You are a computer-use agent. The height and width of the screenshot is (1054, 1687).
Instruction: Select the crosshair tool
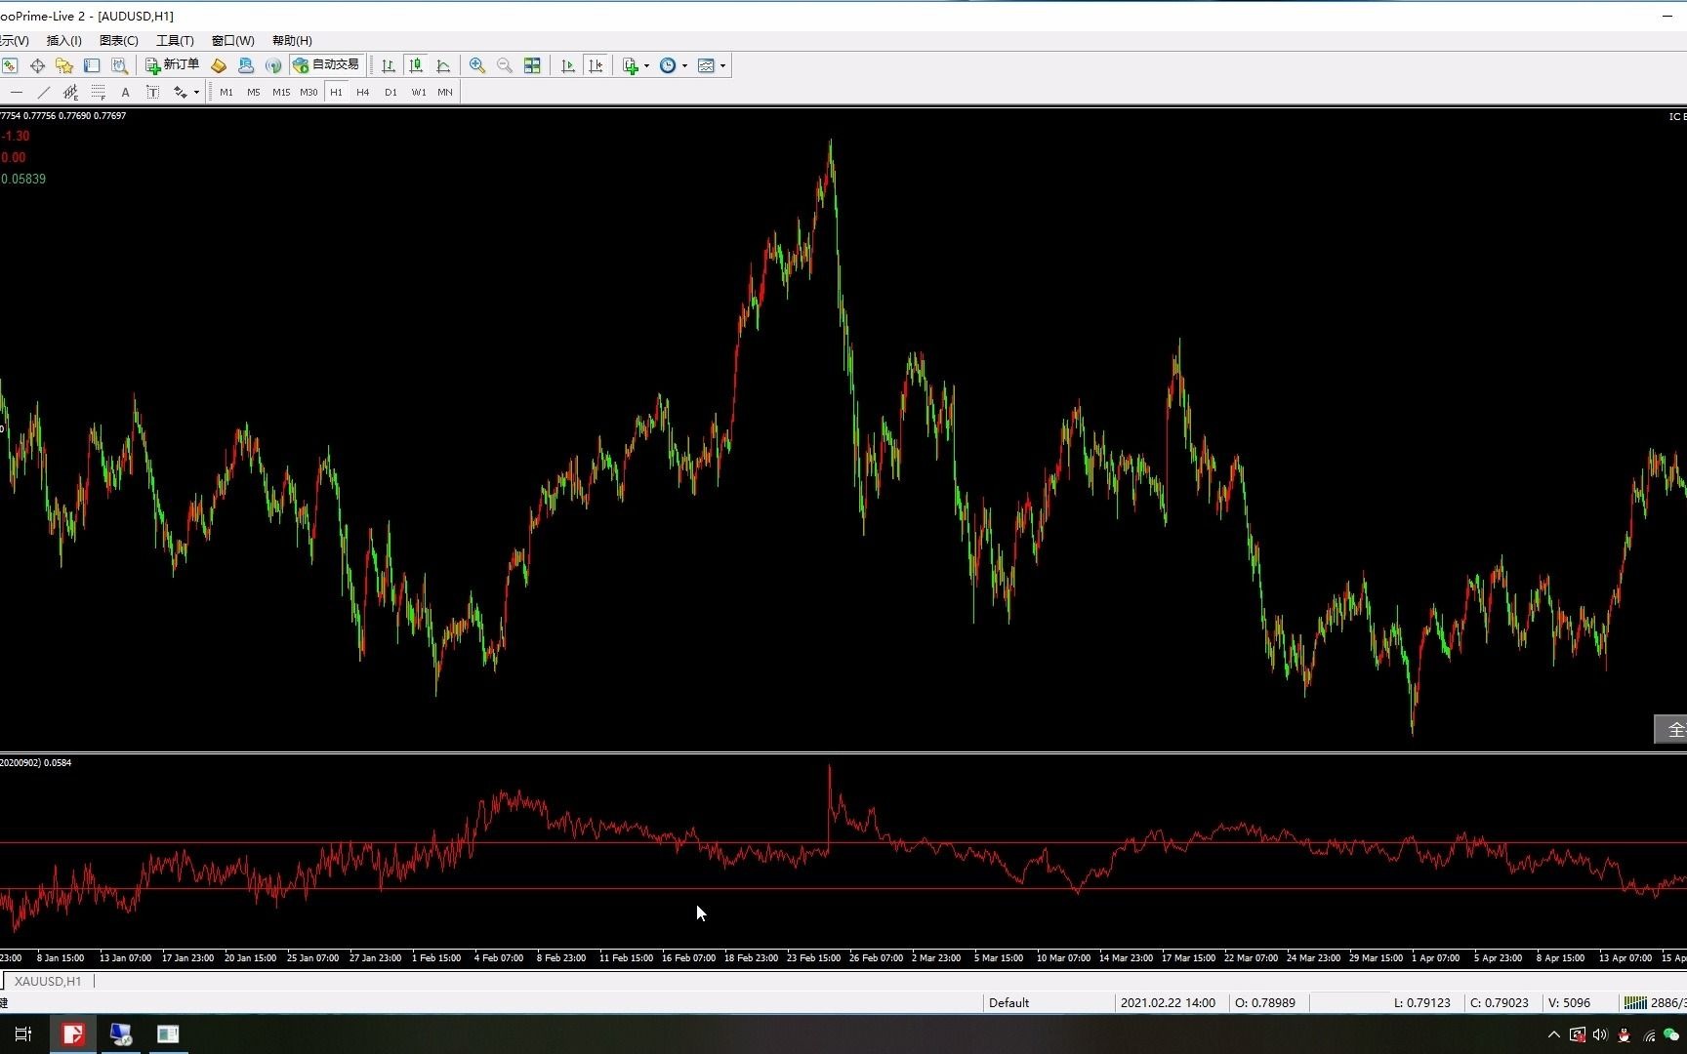click(37, 65)
